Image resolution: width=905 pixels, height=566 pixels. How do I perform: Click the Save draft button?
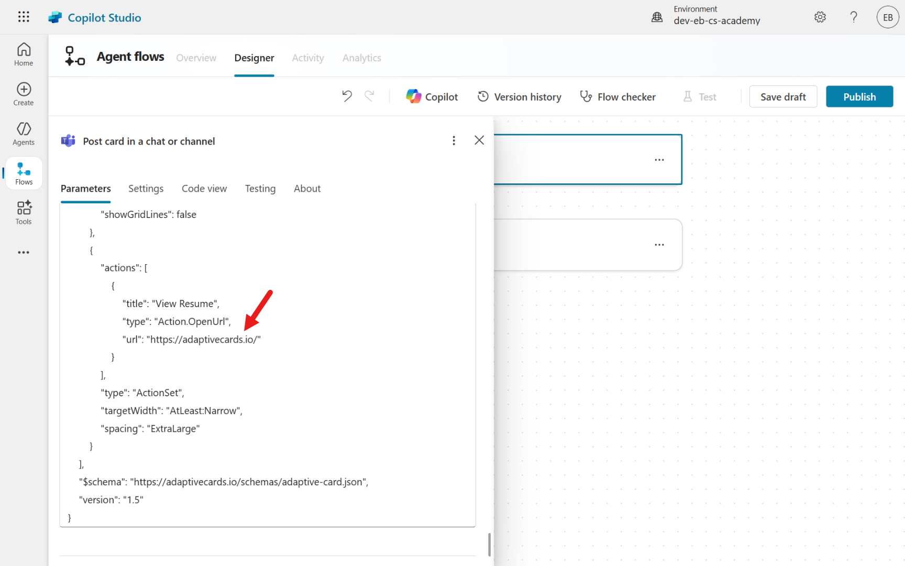782,97
